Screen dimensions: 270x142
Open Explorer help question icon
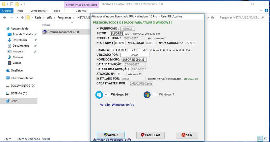(266, 11)
